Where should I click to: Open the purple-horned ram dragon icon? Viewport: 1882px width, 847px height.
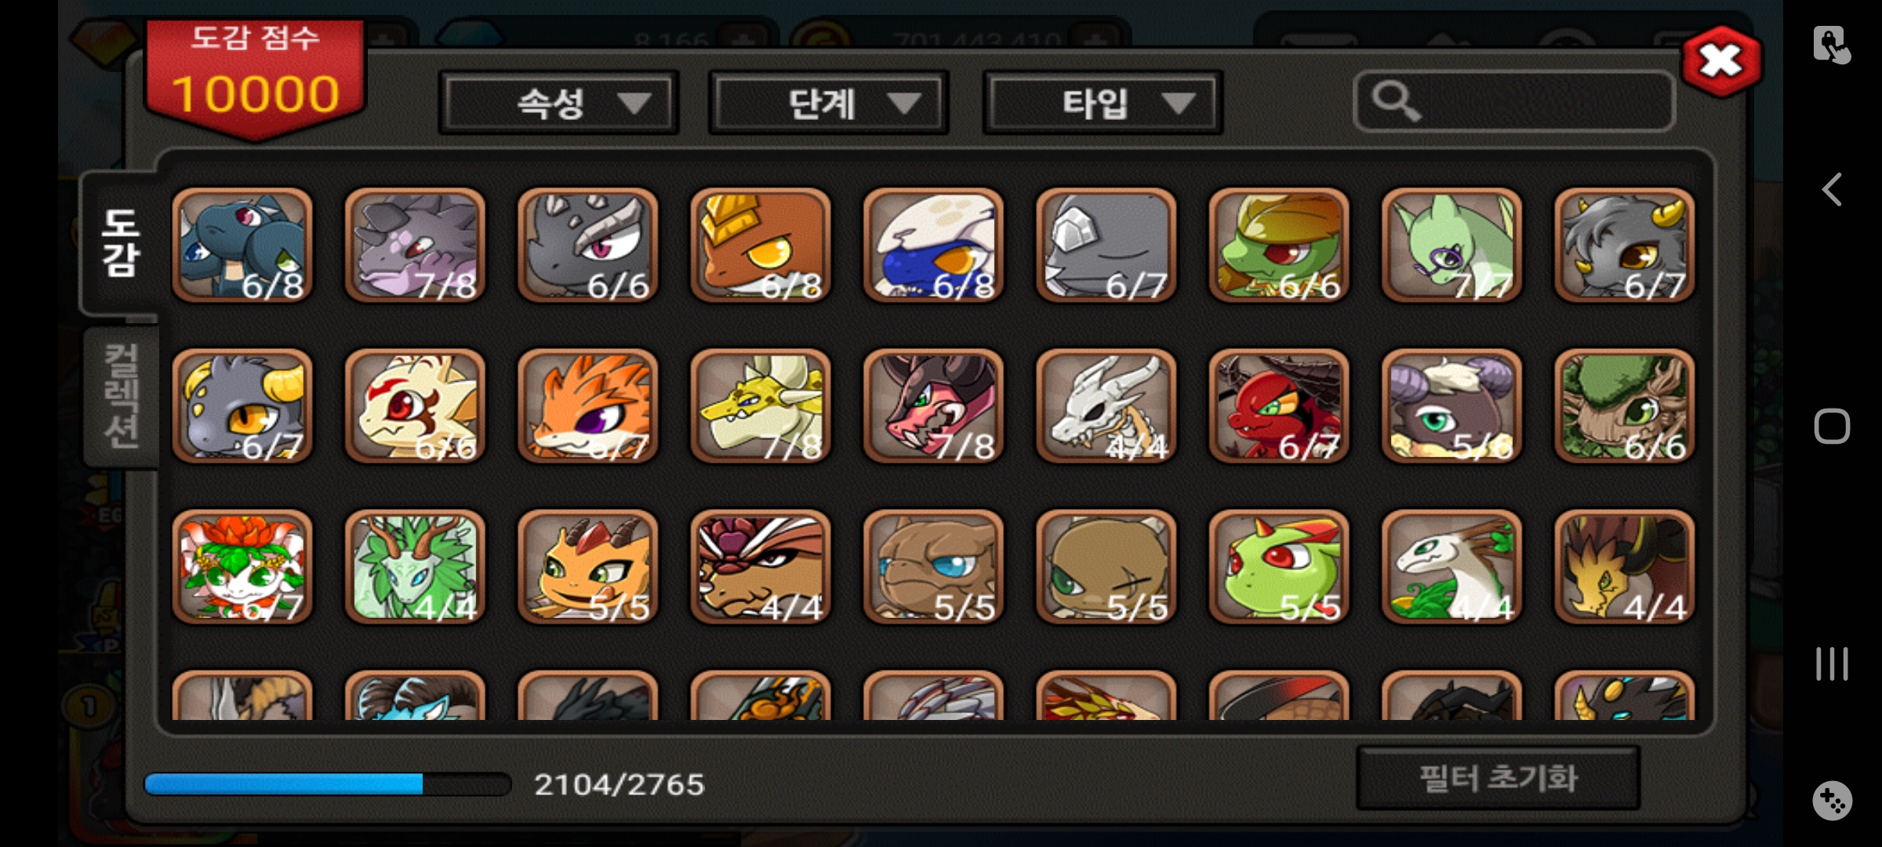click(x=1451, y=406)
